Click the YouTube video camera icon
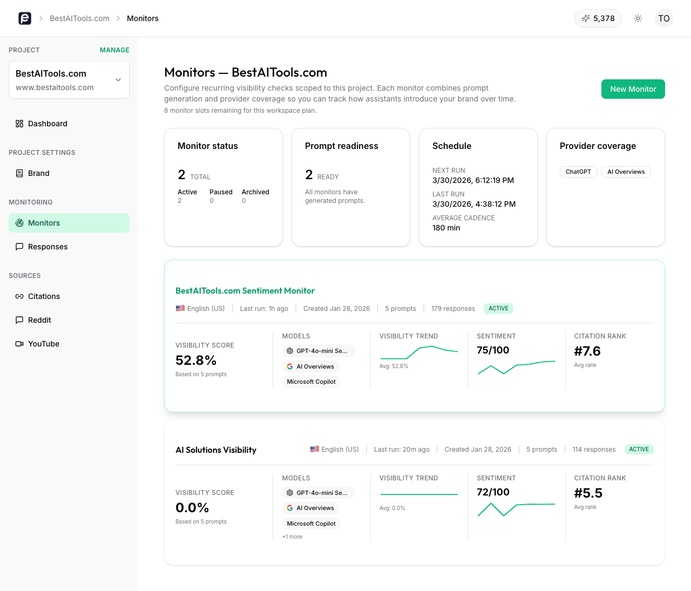 pos(19,344)
